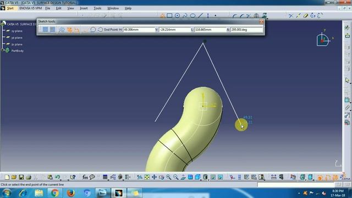Select the Point sketch tool
This screenshot has height=198, width=352.
tap(215, 15)
